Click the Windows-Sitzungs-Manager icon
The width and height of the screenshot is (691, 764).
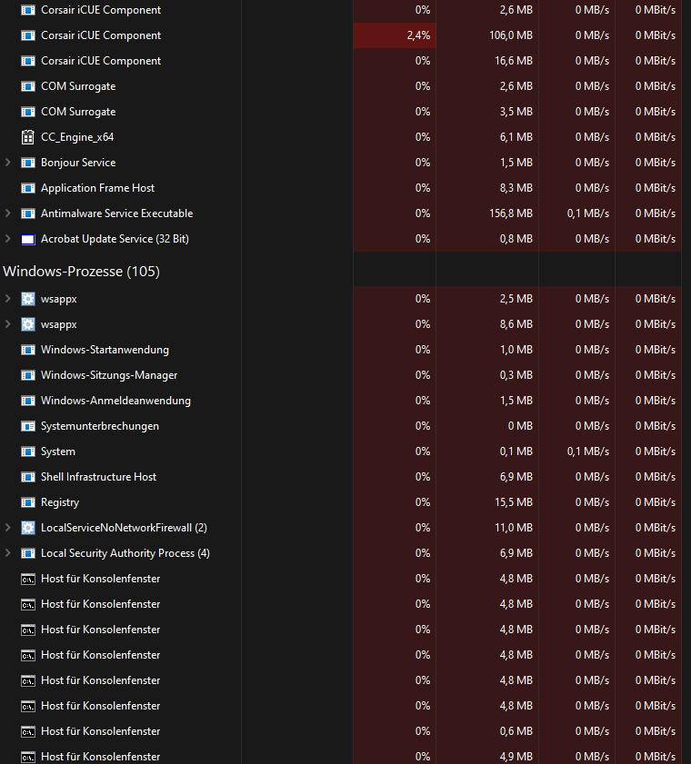pyautogui.click(x=28, y=375)
